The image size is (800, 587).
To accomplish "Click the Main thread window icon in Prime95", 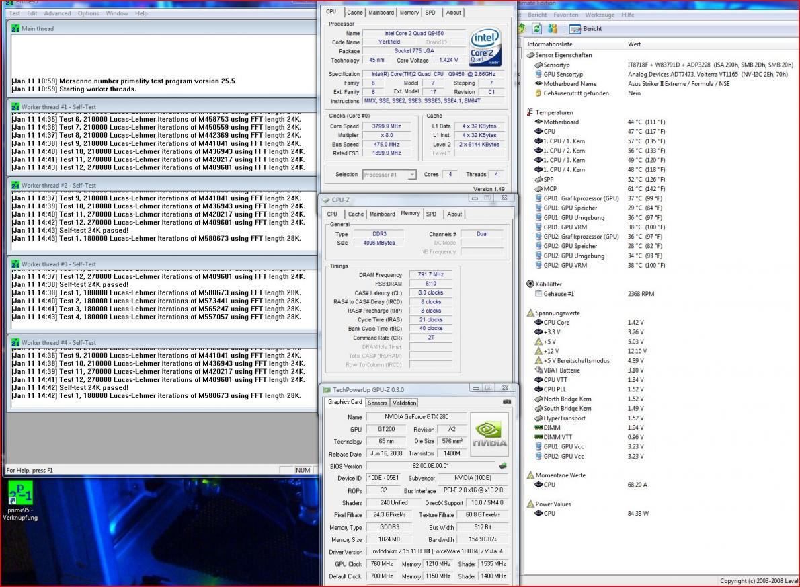I will click(15, 29).
